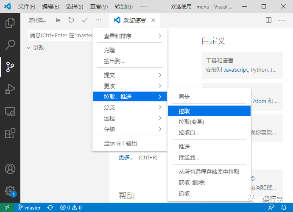Split the editor to the right
The image size is (293, 212).
click(x=268, y=20)
